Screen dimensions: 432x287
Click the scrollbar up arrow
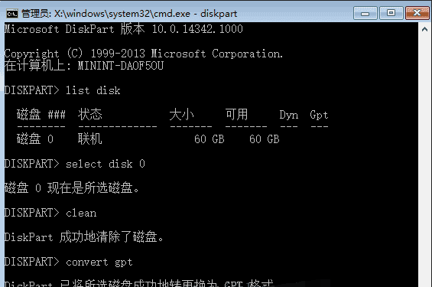424,29
